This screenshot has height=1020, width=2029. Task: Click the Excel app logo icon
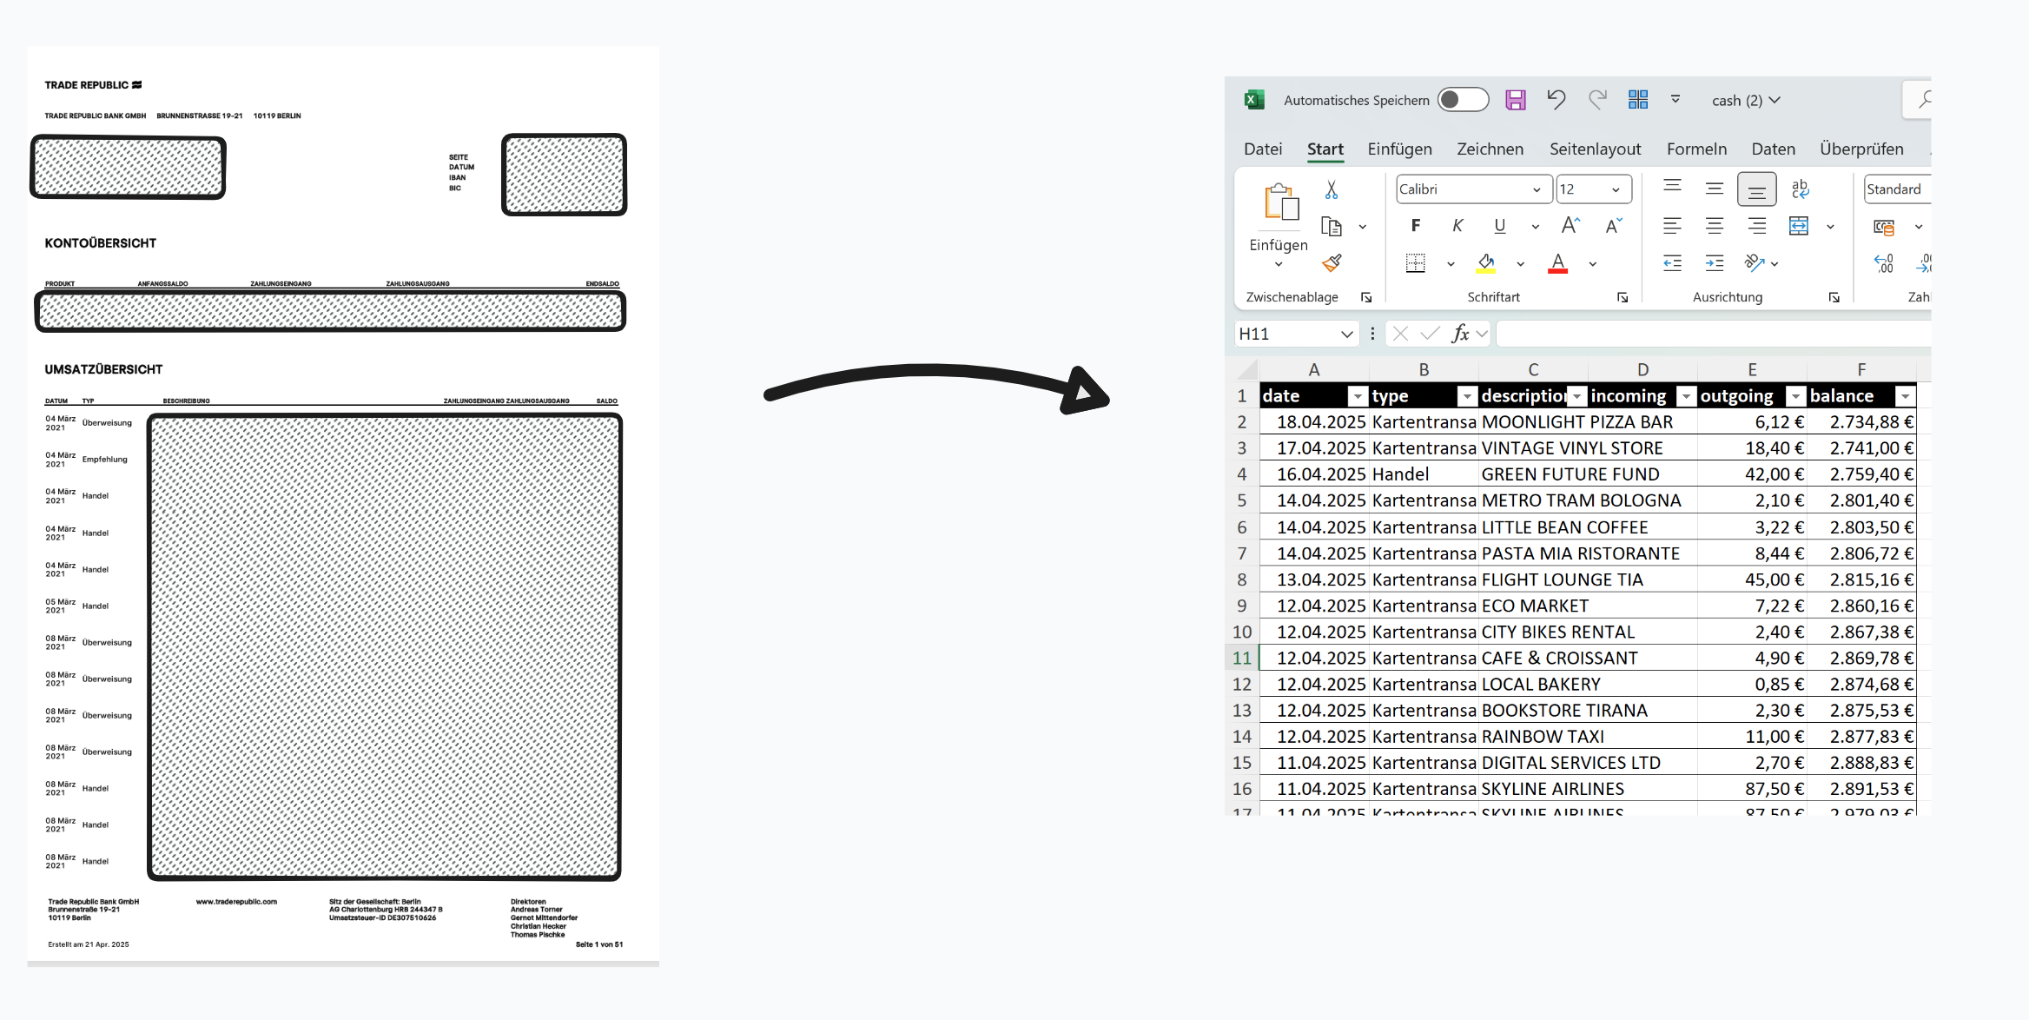[x=1253, y=100]
